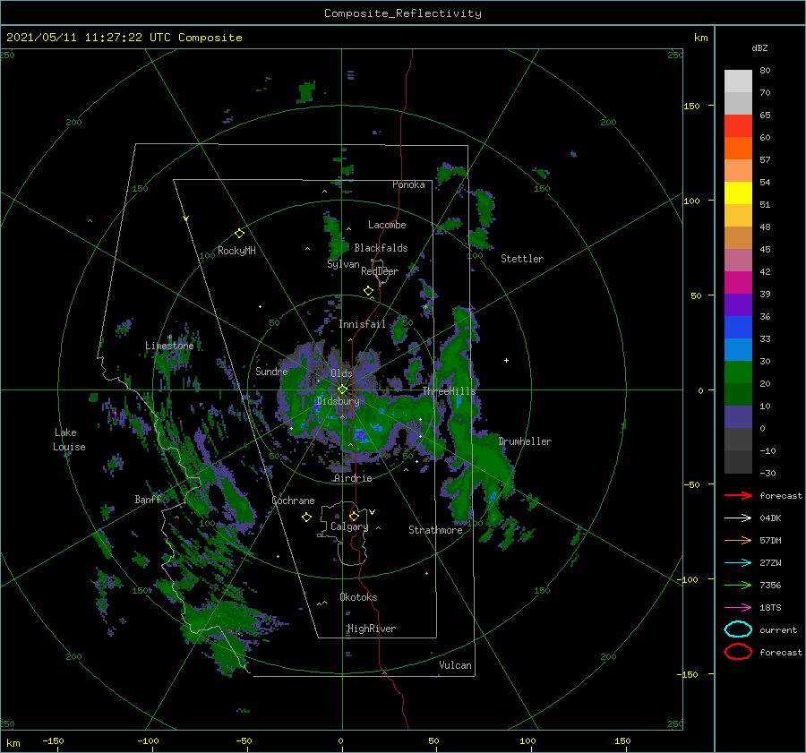Screen dimensions: 806x753
Task: Click the Didsbury city label
Action: [x=338, y=401]
